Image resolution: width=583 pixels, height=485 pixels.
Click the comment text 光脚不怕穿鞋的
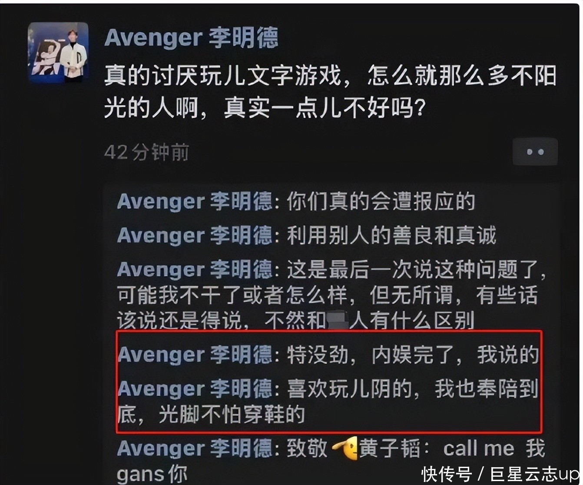pos(232,415)
